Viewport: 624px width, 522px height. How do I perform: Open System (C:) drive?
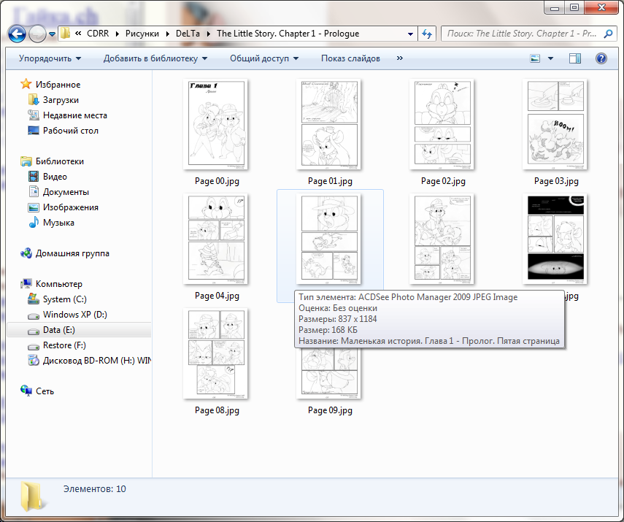click(64, 299)
